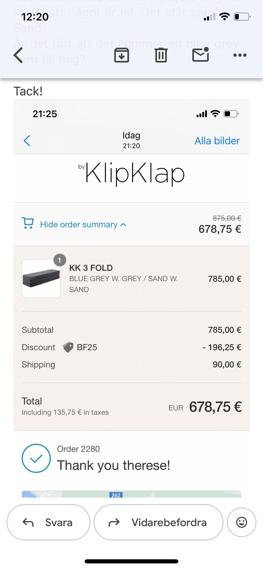Delete the email with trash icon
Viewport: 263px width, 570px height.
tap(161, 55)
